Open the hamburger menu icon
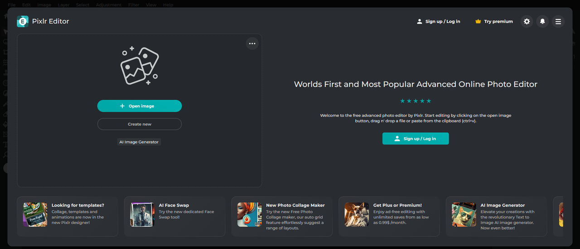 click(x=558, y=21)
